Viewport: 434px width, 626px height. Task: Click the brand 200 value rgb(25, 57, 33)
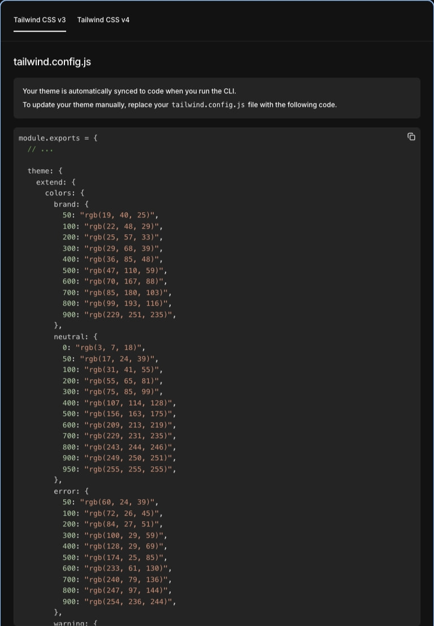point(121,237)
